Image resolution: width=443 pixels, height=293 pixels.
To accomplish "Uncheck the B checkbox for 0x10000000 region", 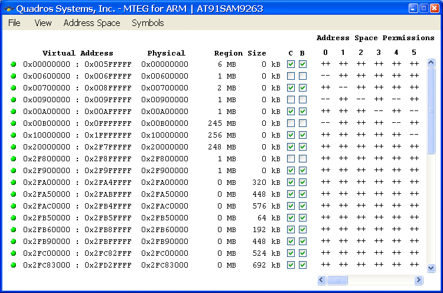I will 302,135.
